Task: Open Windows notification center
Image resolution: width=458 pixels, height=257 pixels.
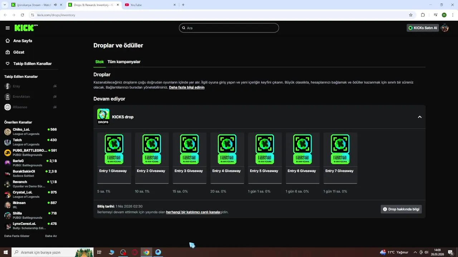Action: 451,252
